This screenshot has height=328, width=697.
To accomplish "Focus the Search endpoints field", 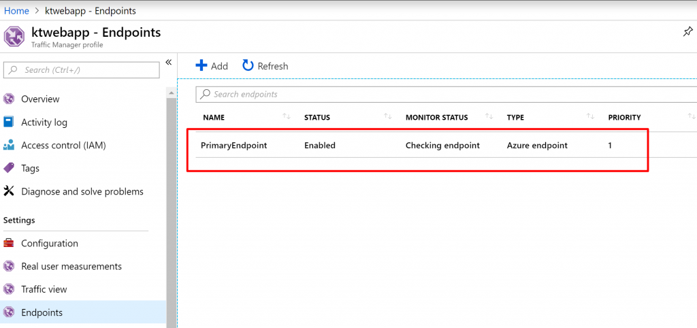I will click(447, 94).
